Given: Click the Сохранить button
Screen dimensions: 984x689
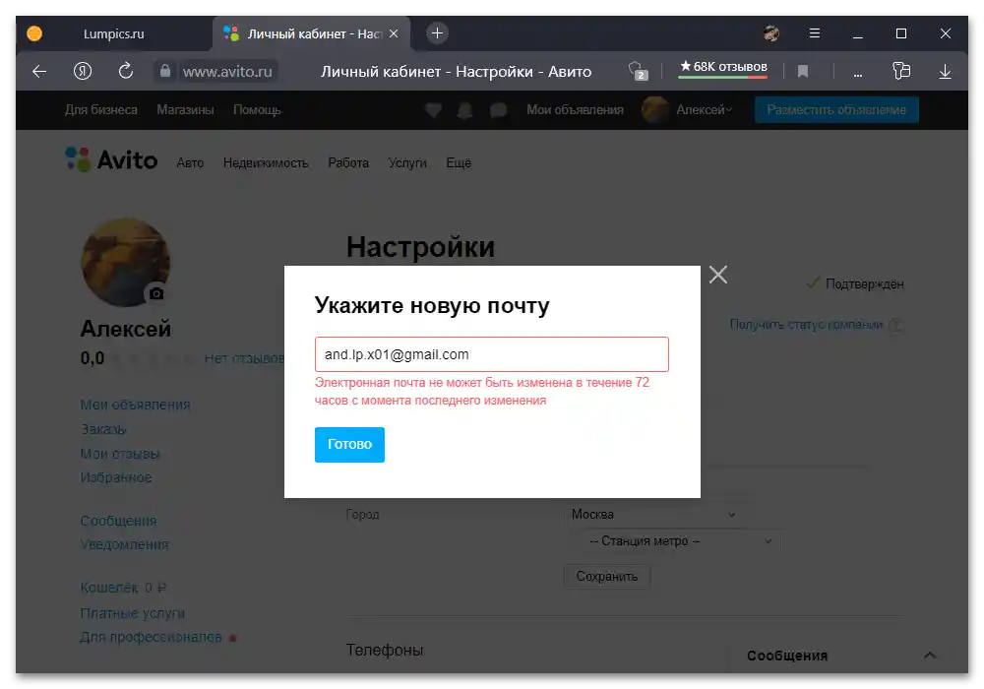Looking at the screenshot, I should tap(607, 577).
